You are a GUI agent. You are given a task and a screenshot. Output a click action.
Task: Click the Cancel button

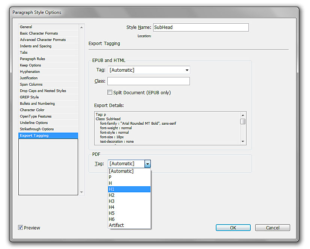(x=272, y=228)
